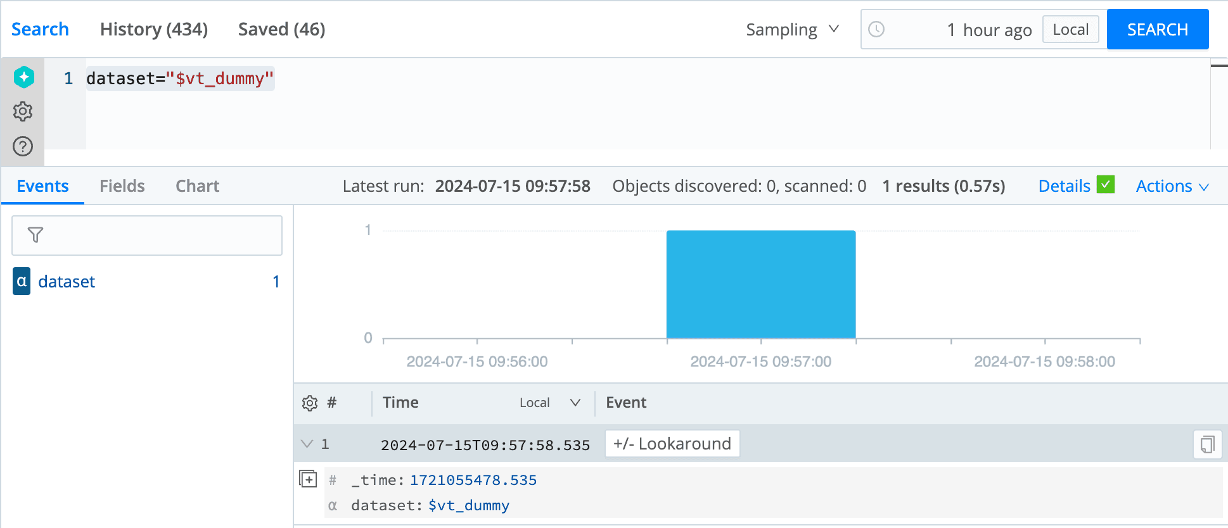Toggle the green Details checkbox
1228x528 pixels.
[1106, 185]
